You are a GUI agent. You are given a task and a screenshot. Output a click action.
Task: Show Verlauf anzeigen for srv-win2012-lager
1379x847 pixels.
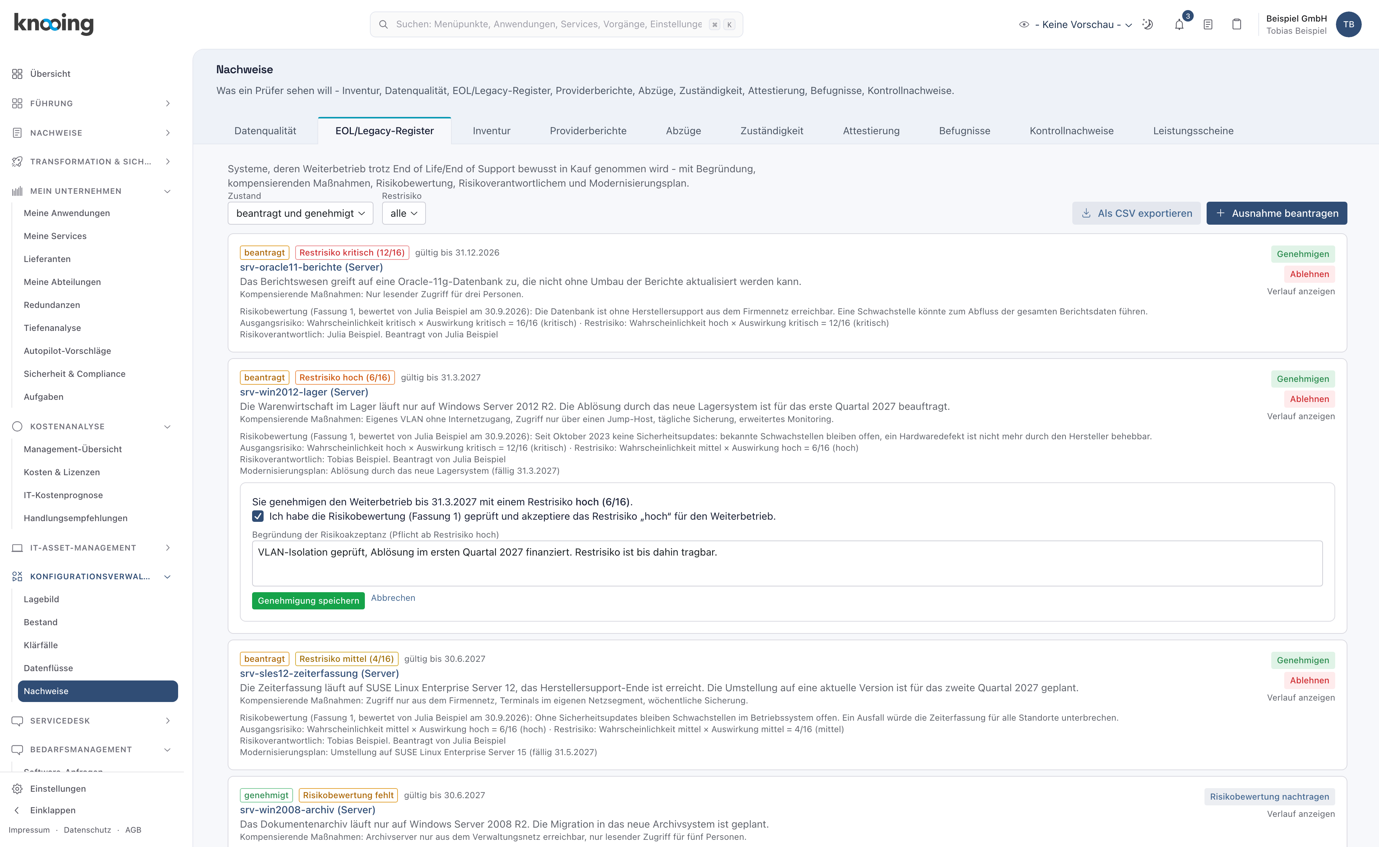[x=1301, y=417]
